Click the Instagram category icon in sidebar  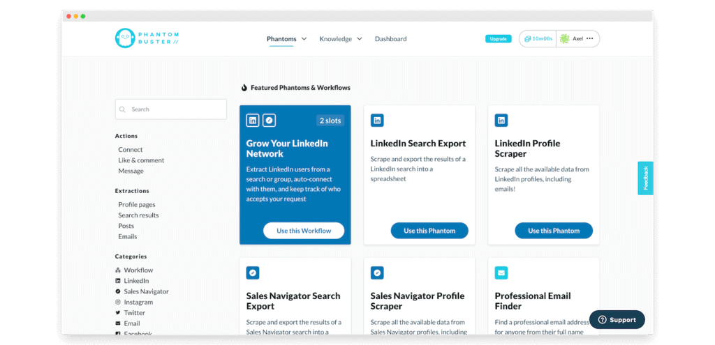point(117,302)
